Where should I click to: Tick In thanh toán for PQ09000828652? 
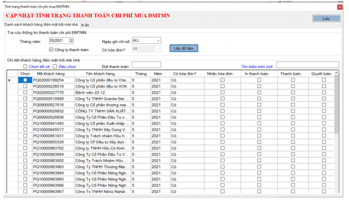pyautogui.click(x=260, y=111)
